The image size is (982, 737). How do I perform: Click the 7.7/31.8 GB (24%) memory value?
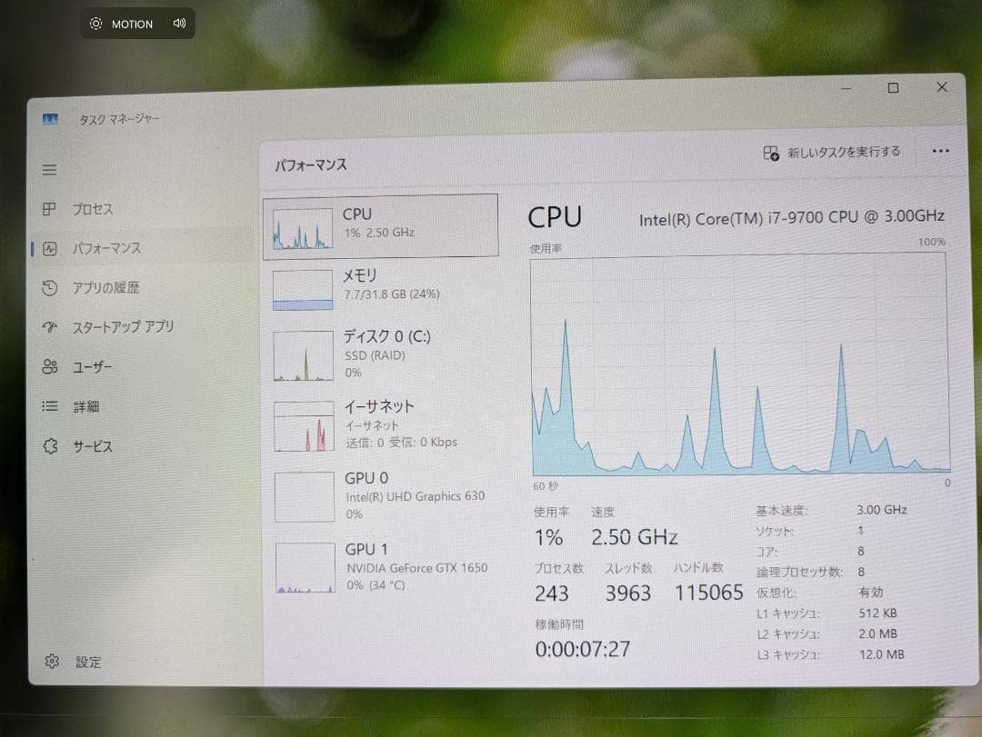pyautogui.click(x=391, y=294)
